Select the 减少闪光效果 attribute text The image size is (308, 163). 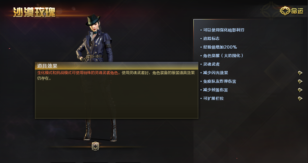216,73
